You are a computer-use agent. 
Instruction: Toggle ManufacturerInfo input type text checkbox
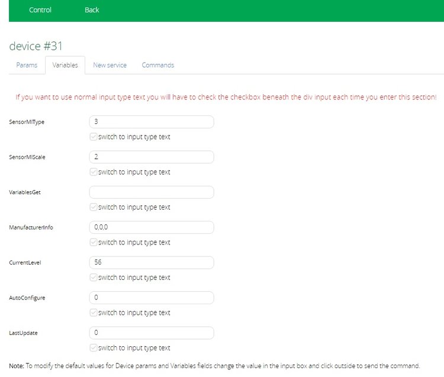94,243
